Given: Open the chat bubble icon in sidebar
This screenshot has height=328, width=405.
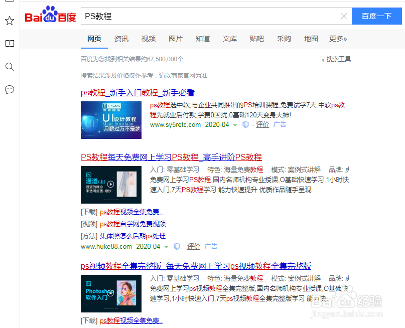Looking at the screenshot, I should 10,90.
